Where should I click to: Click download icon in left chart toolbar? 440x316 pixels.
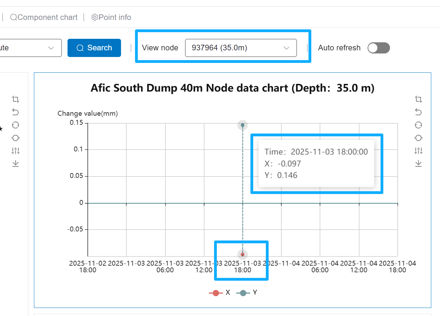pos(15,164)
